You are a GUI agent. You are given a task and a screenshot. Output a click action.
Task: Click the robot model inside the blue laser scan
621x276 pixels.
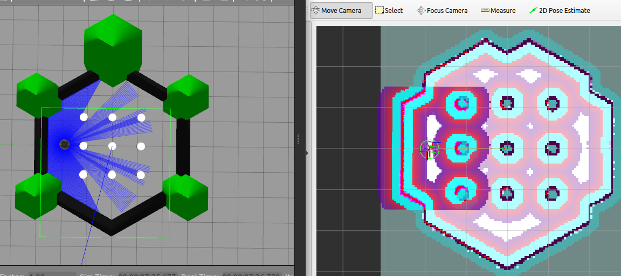pos(64,144)
